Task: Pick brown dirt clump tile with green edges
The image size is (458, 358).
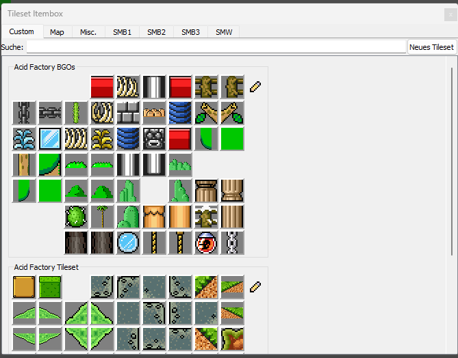Action: 232,339
